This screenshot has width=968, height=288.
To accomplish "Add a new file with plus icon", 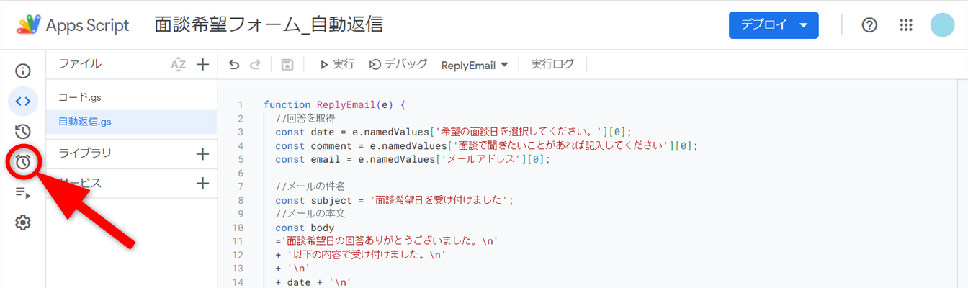I will (203, 65).
